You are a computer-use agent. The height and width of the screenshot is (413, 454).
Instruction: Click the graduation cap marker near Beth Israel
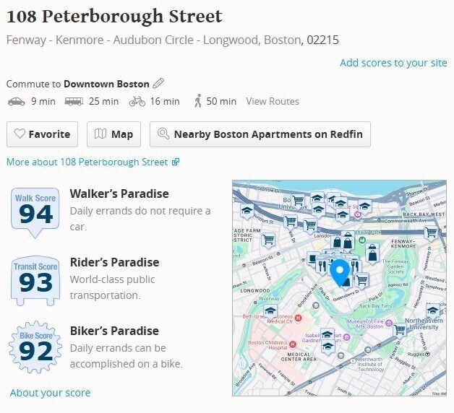[270, 312]
